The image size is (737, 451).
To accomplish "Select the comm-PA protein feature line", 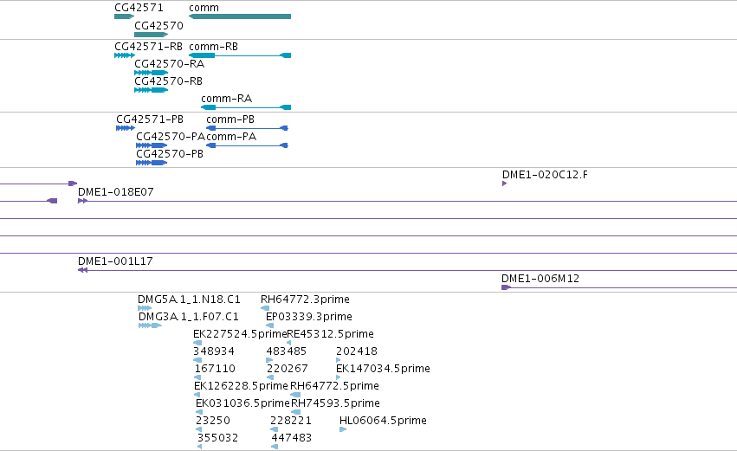I will pyautogui.click(x=247, y=145).
